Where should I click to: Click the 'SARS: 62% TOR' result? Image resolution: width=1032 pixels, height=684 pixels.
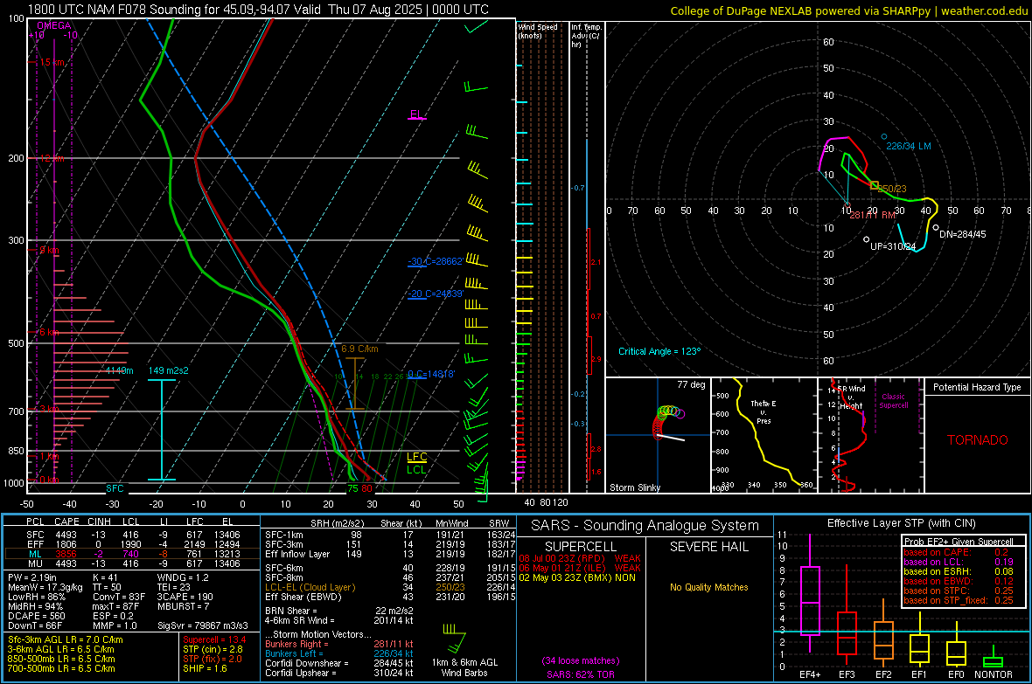click(581, 674)
